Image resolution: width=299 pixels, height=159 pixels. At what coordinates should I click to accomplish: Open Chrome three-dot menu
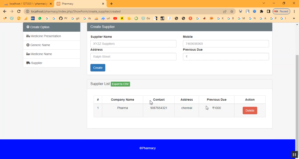(x=294, y=11)
